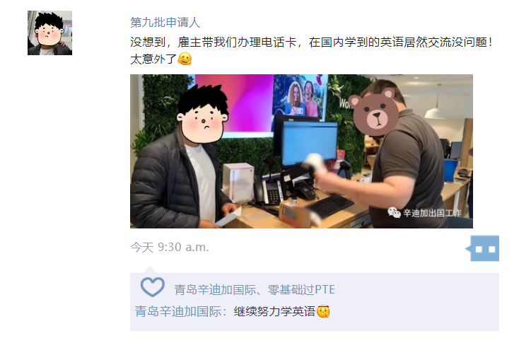Click the heart likes icon

152,286
